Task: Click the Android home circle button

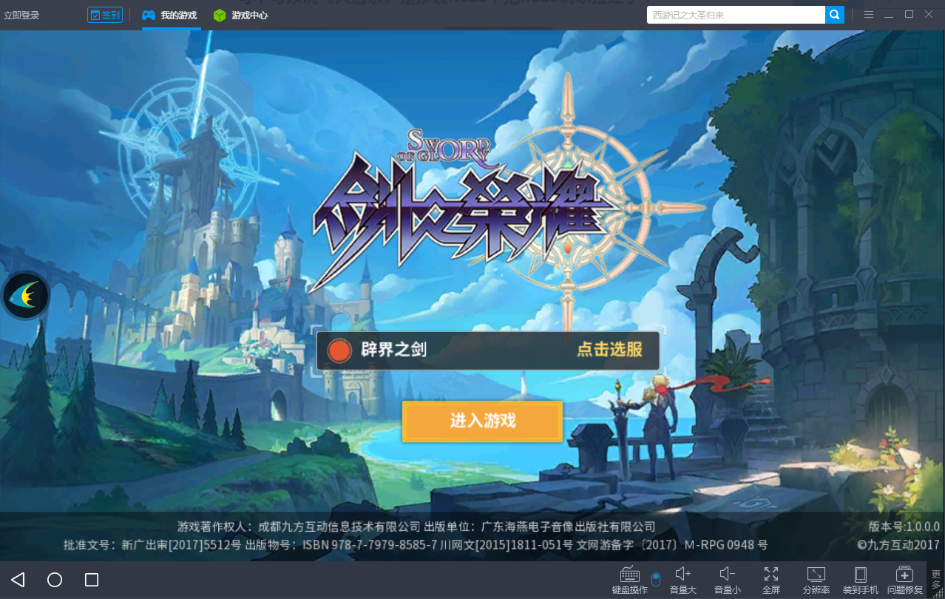Action: click(55, 580)
